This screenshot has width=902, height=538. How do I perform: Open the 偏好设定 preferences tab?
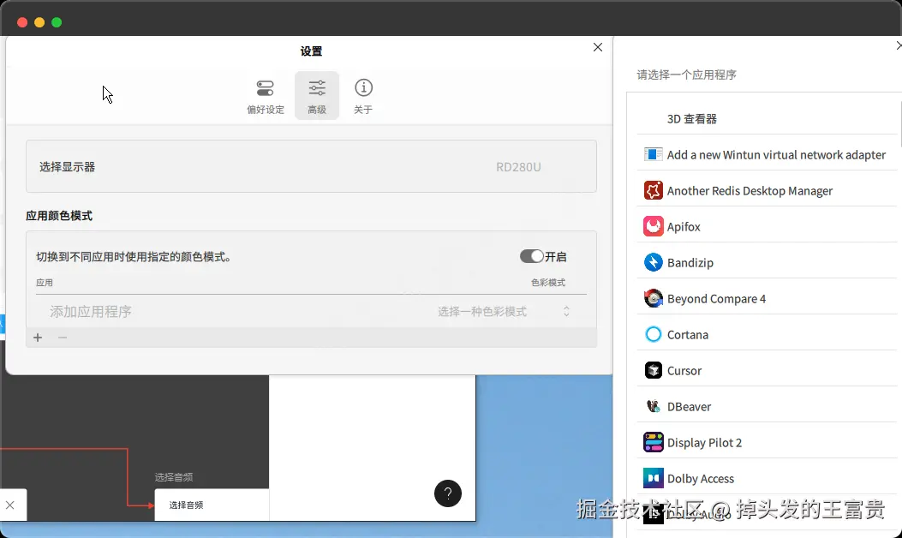[266, 96]
